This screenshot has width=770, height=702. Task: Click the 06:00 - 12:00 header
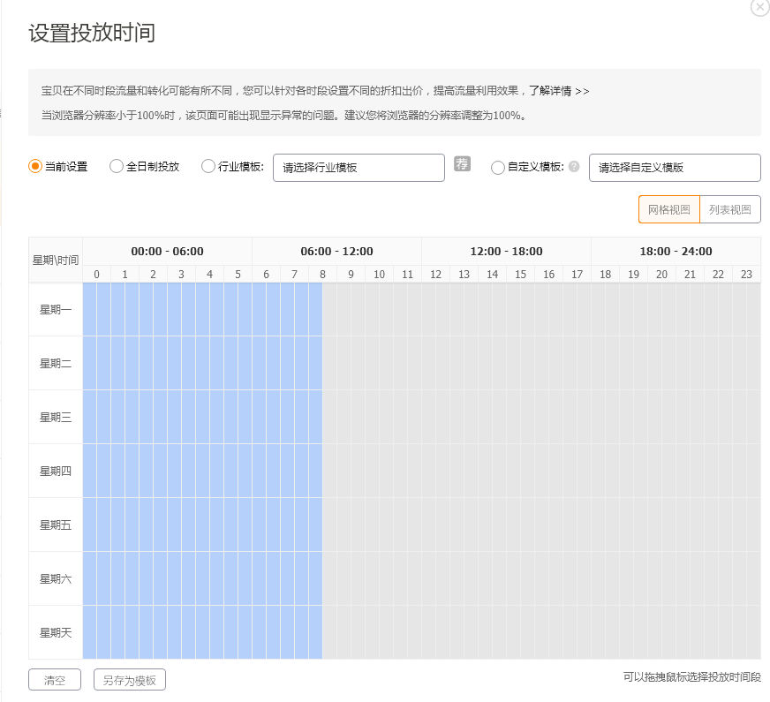coord(337,252)
